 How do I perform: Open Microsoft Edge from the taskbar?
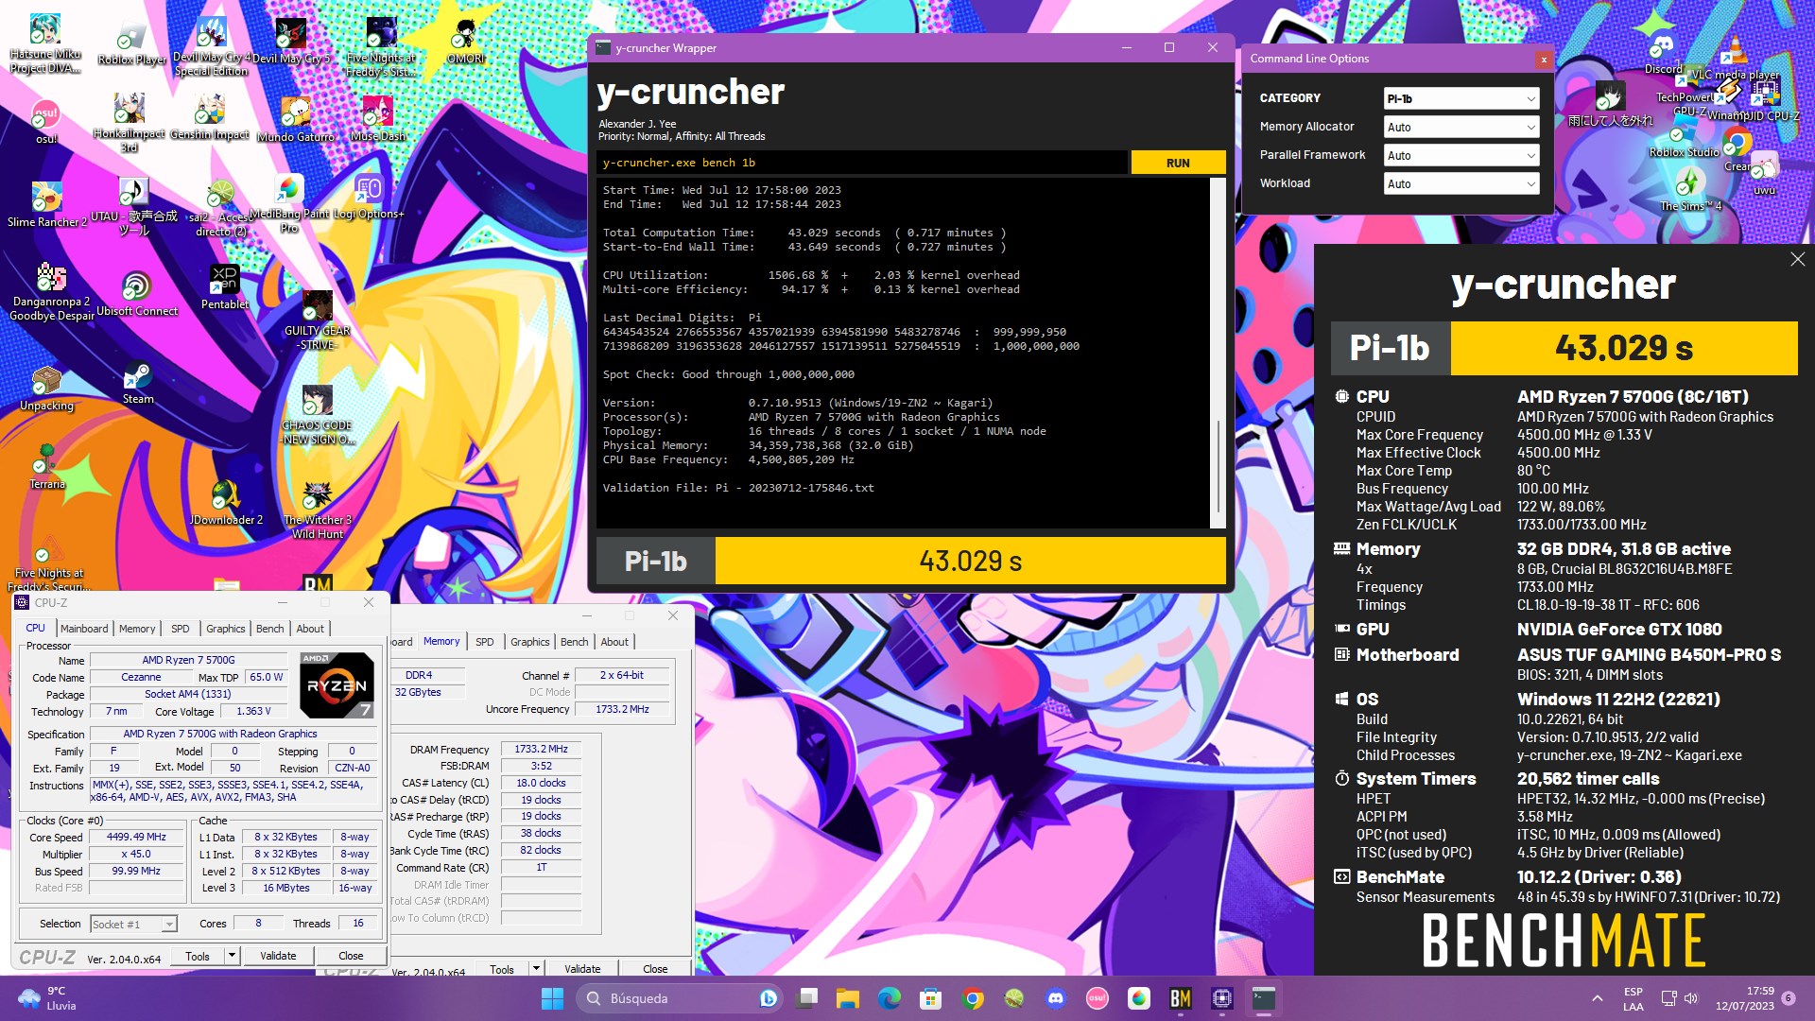click(889, 998)
